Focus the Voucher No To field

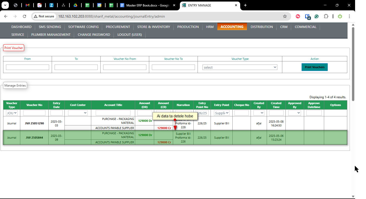[x=173, y=67]
